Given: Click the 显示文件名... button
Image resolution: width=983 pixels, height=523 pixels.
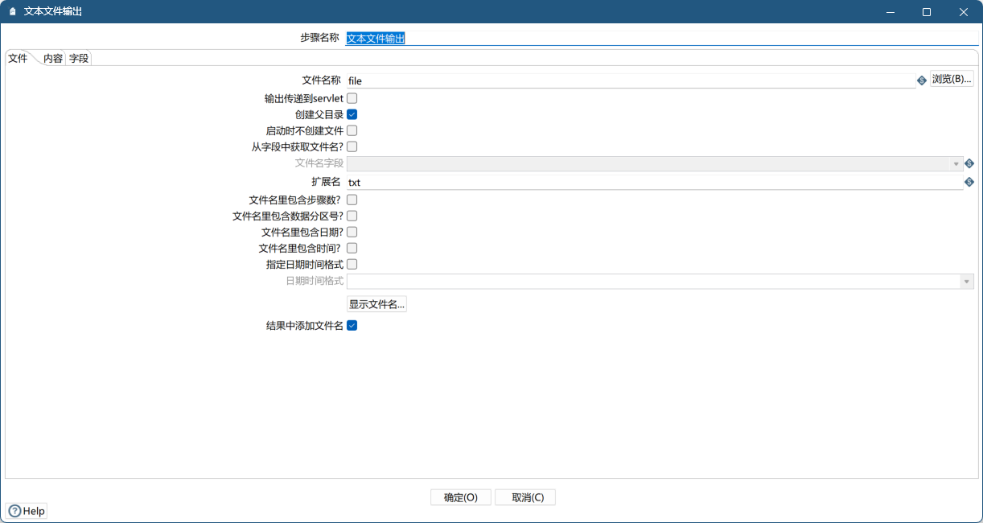Looking at the screenshot, I should (376, 304).
